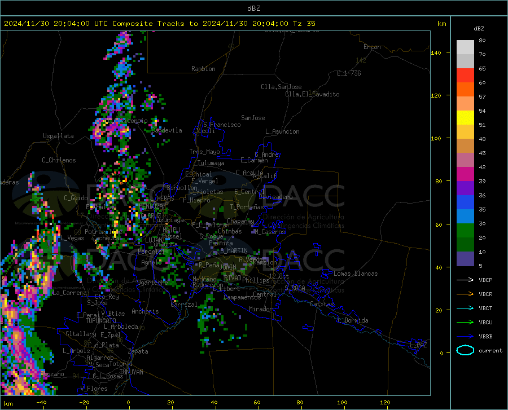Select the blue 36 dBZ color swatch
Screen dimensions: 508x410
pos(465,202)
